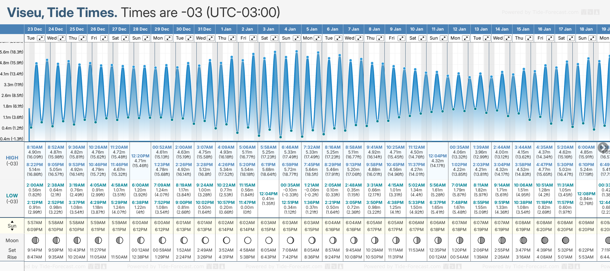The image size is (610, 271).
Task: Click the Sun row label with arrows
Action: [12, 226]
